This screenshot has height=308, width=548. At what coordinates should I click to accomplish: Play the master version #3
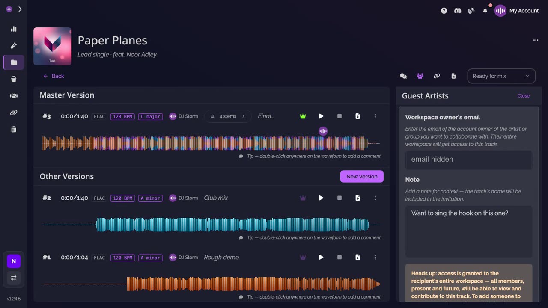point(321,116)
